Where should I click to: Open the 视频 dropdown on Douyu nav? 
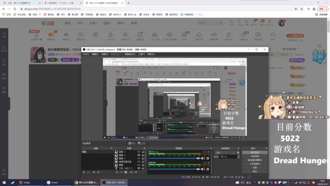click(107, 23)
